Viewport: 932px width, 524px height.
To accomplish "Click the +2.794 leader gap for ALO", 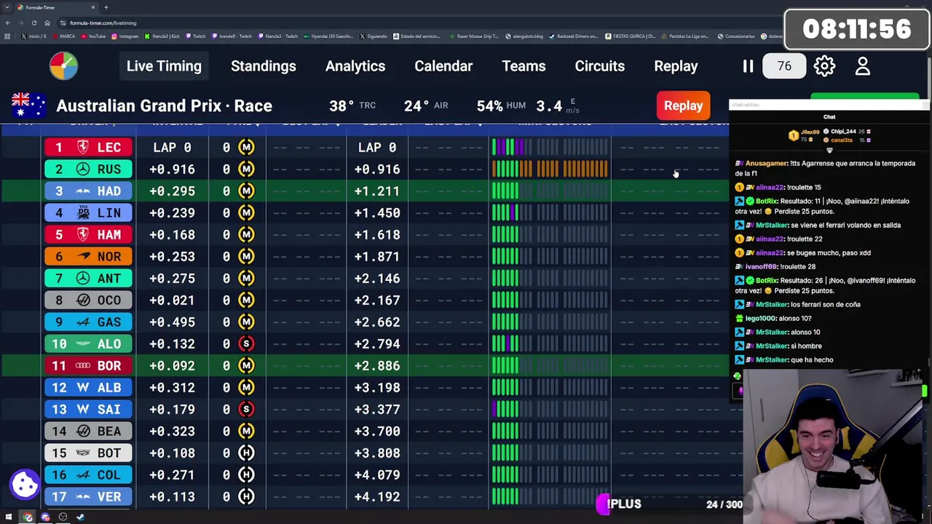I will pyautogui.click(x=377, y=344).
